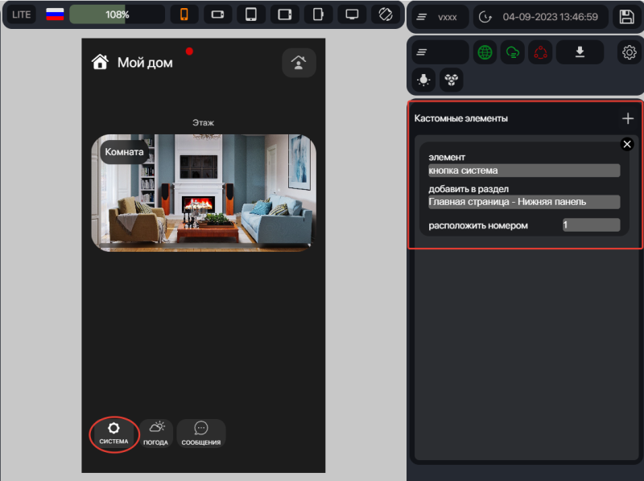This screenshot has height=481, width=644.
Task: Adjust the 108% zoom slider
Action: click(x=117, y=14)
